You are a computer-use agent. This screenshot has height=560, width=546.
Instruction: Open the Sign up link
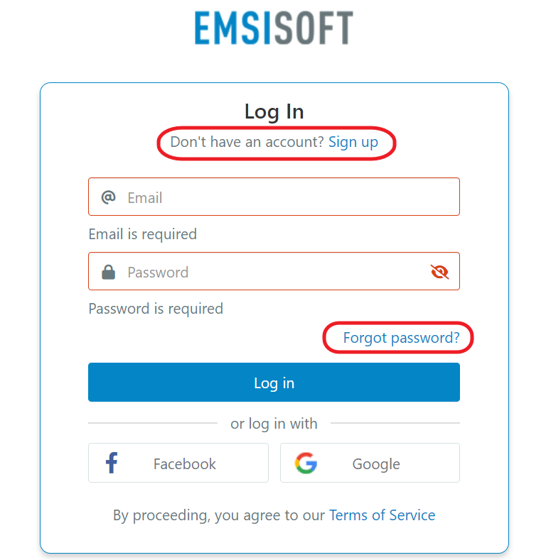[353, 142]
